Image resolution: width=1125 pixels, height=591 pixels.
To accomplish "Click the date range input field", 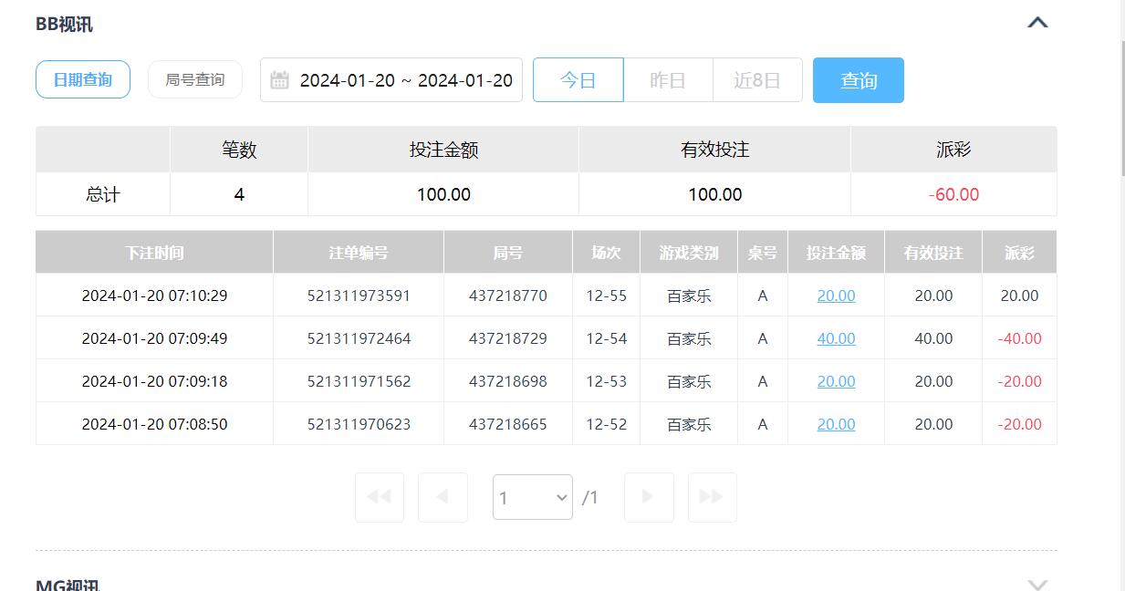I will 405,80.
